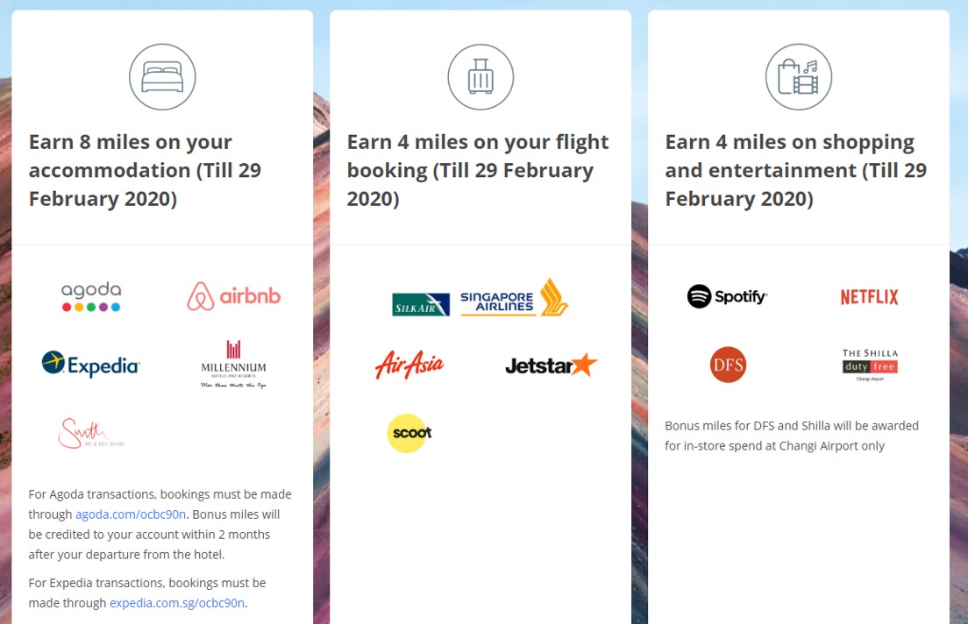Open the agoda.com/ocbc90n link
The height and width of the screenshot is (624, 968).
(x=131, y=514)
